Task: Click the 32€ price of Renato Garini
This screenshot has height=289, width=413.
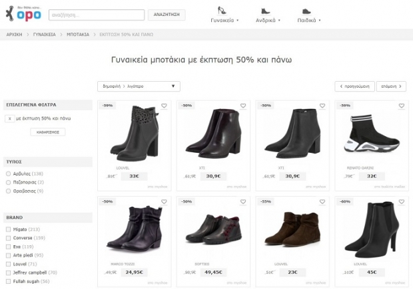Action: 372,176
